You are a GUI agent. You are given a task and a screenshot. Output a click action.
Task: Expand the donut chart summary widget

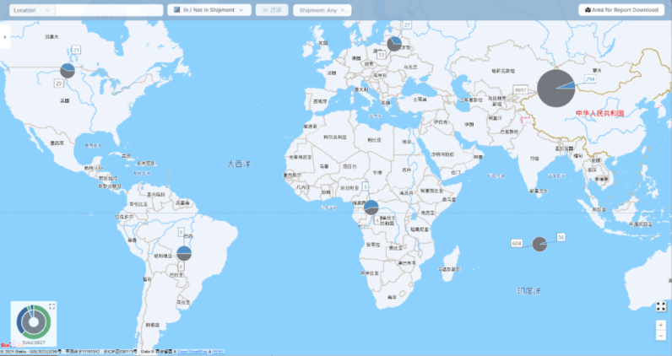coord(52,306)
